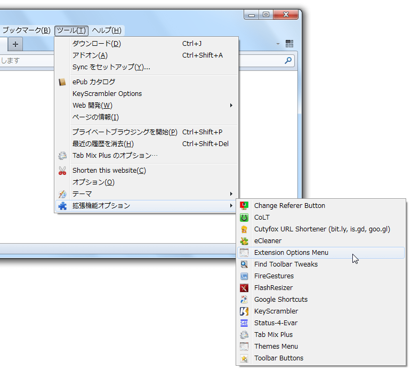Open Tab Mix Plus のオプション entry

pyautogui.click(x=147, y=156)
